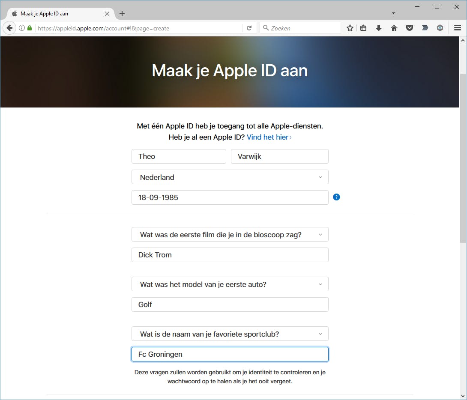Click the dark tag-shaped toolbar icon
The height and width of the screenshot is (400, 467).
click(425, 28)
